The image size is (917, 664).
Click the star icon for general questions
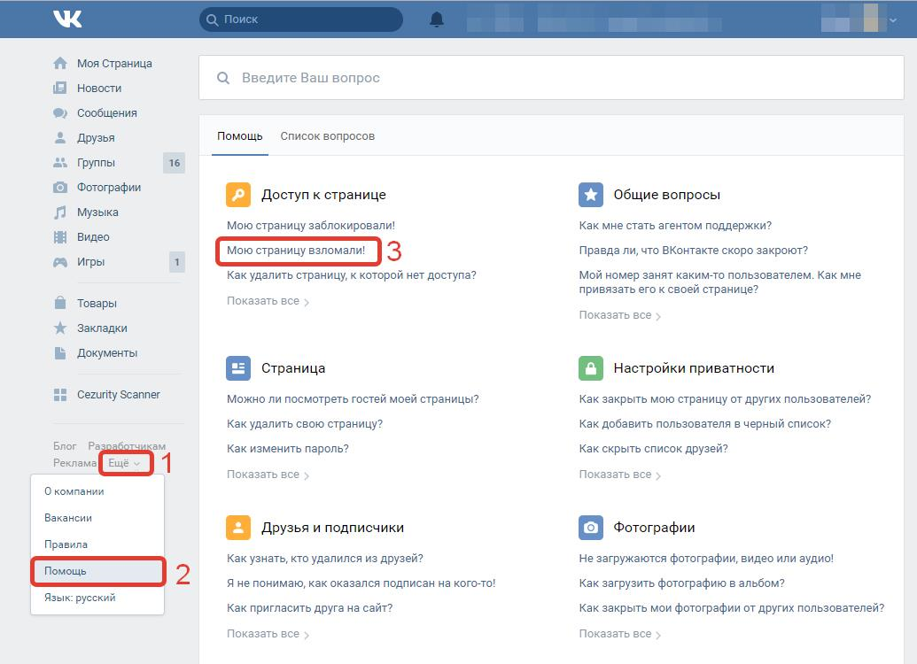(591, 195)
